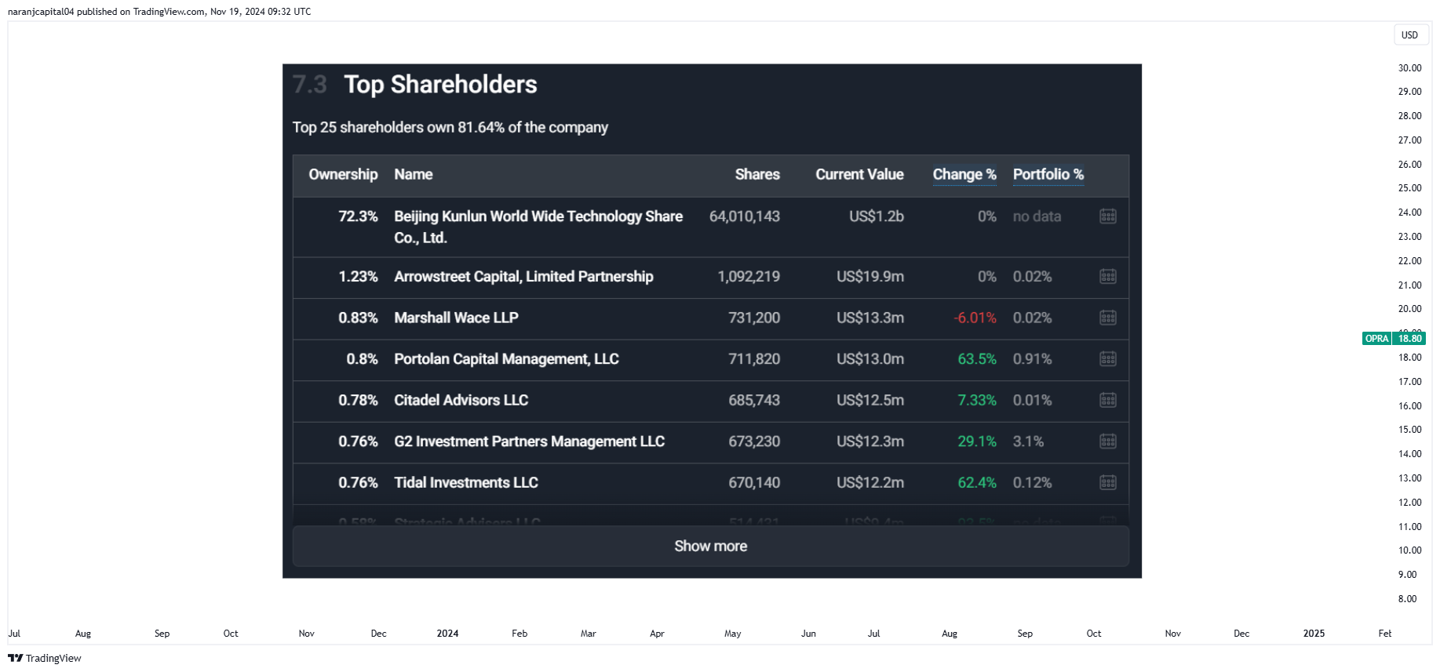Image resolution: width=1440 pixels, height=672 pixels.
Task: Click the 2024 label on time axis
Action: click(447, 634)
